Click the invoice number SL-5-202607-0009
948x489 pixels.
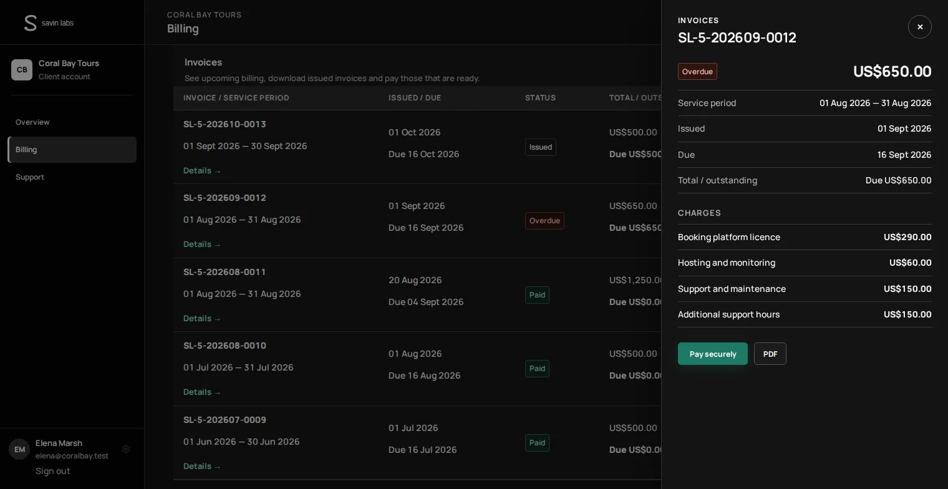225,420
